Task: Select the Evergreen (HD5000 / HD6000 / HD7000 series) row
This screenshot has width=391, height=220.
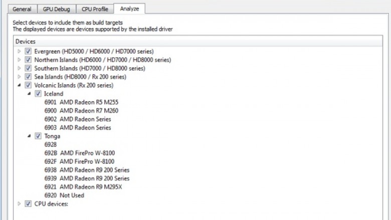Action: [94, 51]
